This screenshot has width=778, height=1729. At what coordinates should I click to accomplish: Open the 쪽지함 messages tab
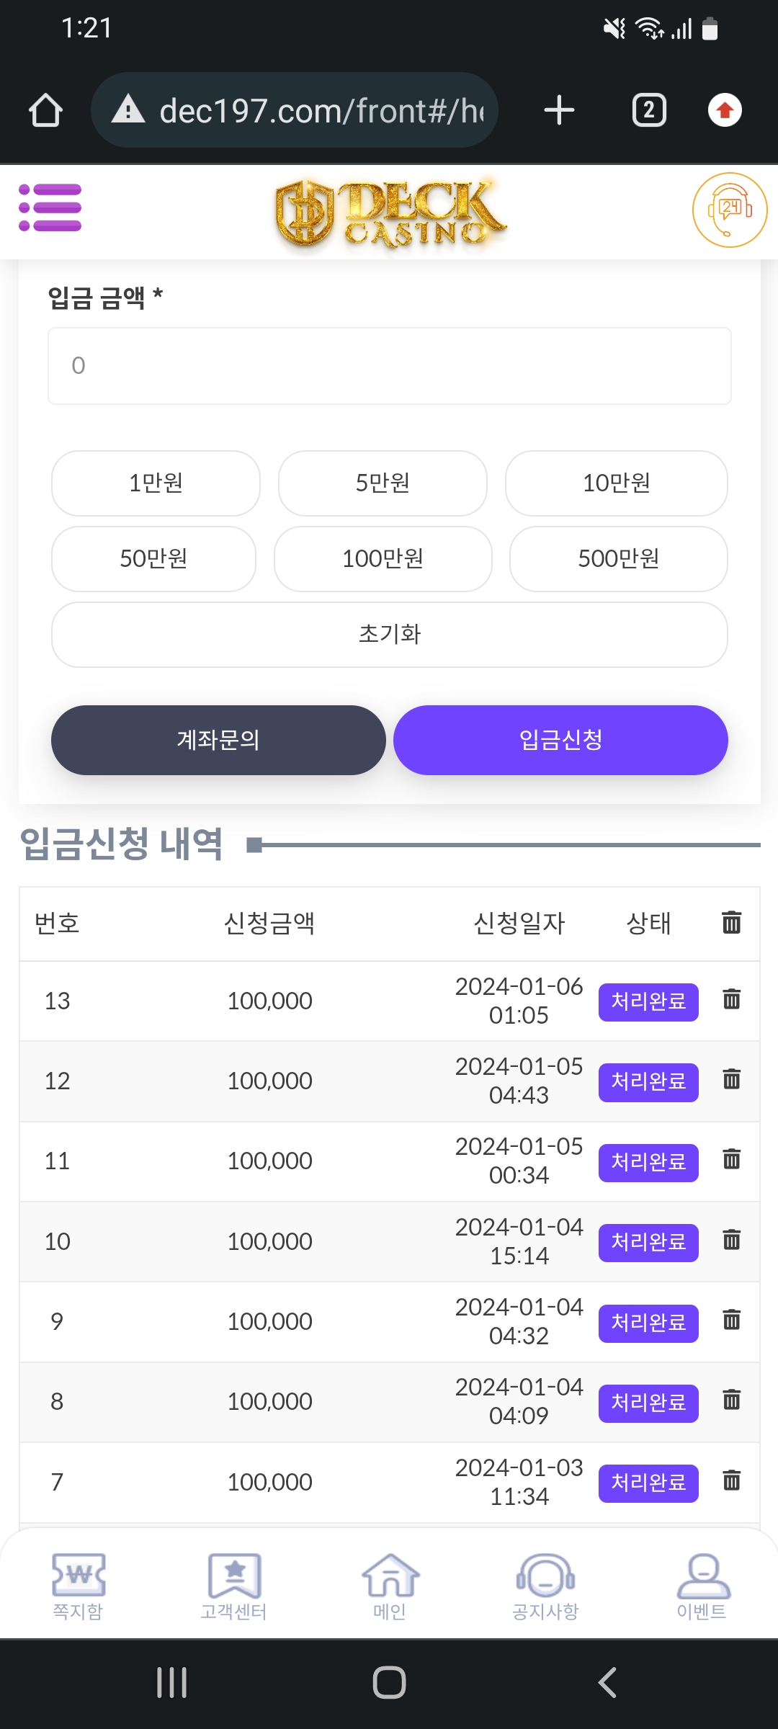coord(78,1586)
